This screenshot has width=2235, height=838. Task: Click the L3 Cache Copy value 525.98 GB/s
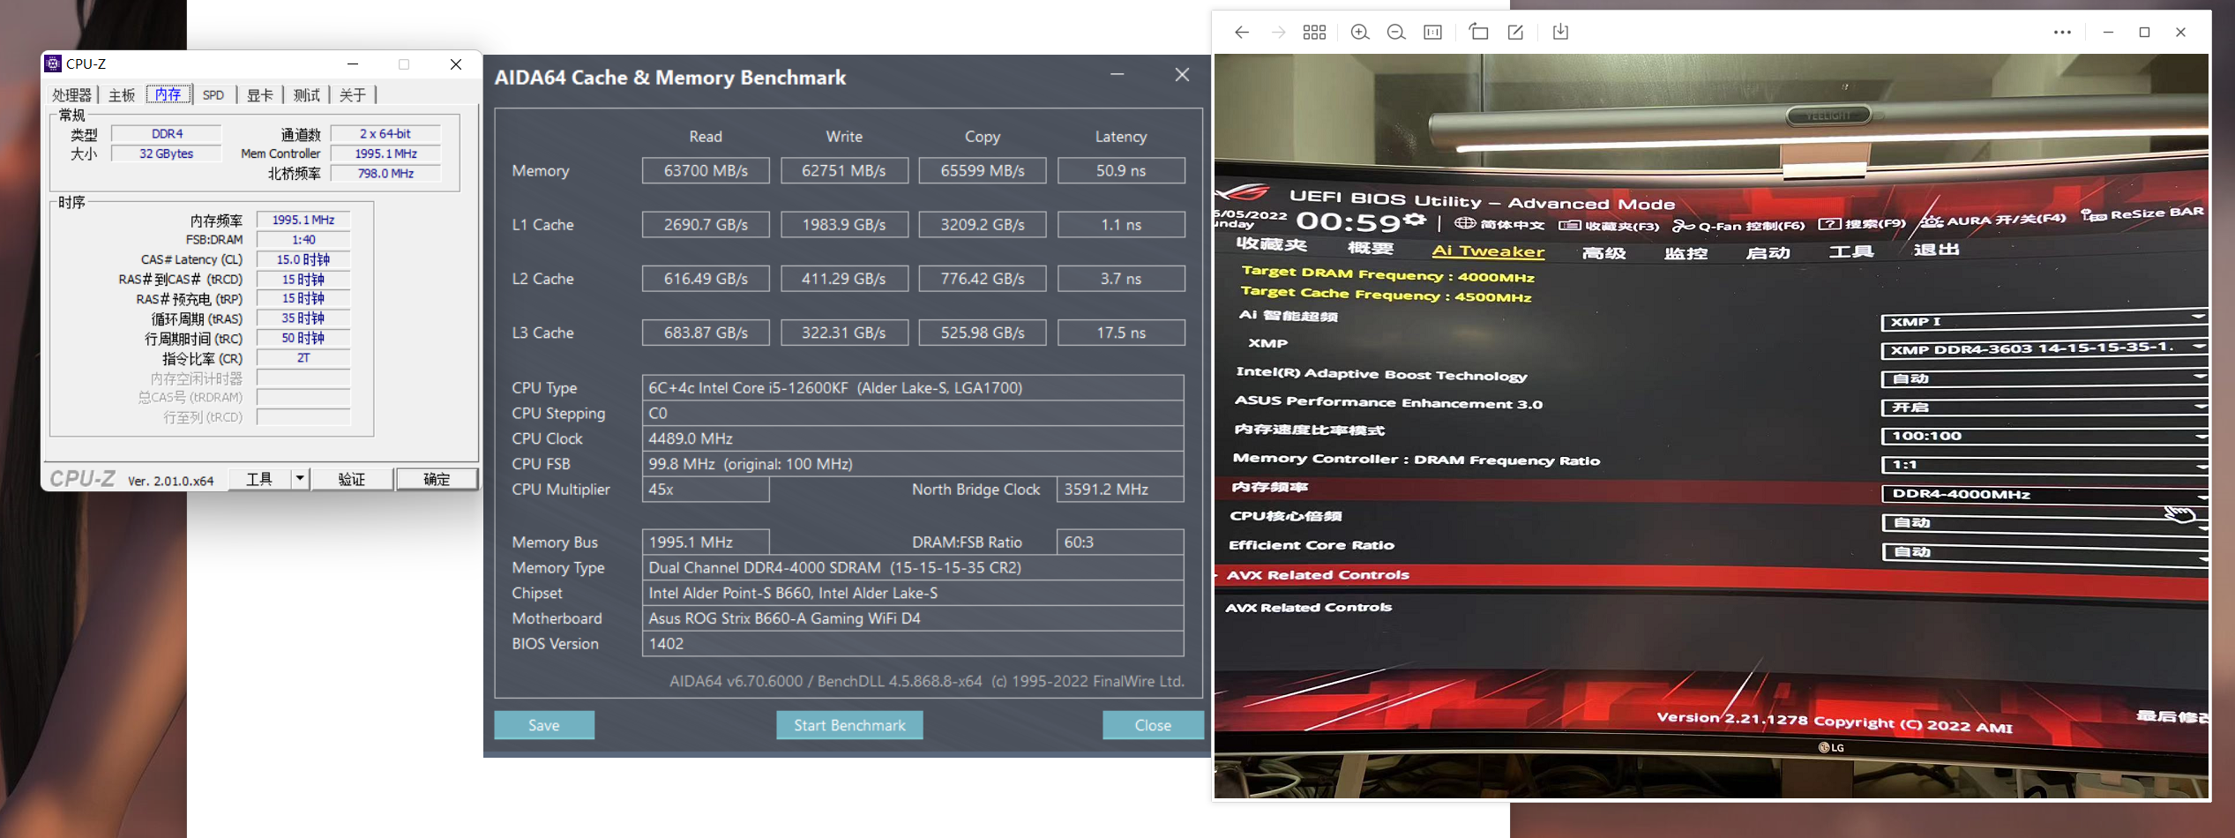(x=983, y=333)
